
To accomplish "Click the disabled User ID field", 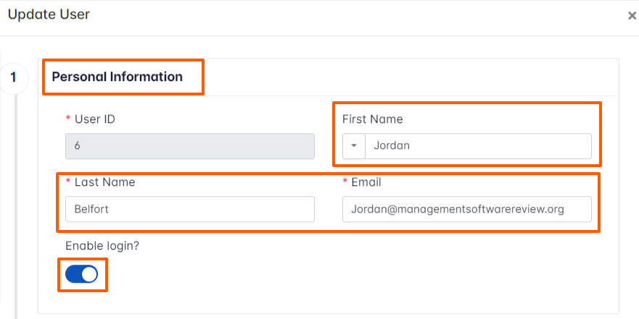I will [x=189, y=146].
